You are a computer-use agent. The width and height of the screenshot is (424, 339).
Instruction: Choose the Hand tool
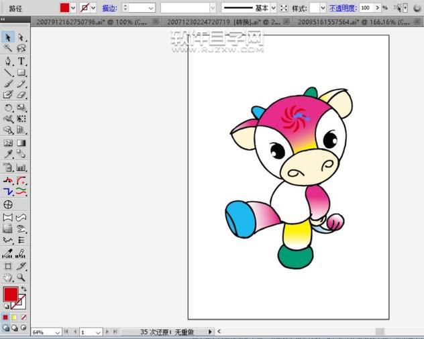click(8, 277)
